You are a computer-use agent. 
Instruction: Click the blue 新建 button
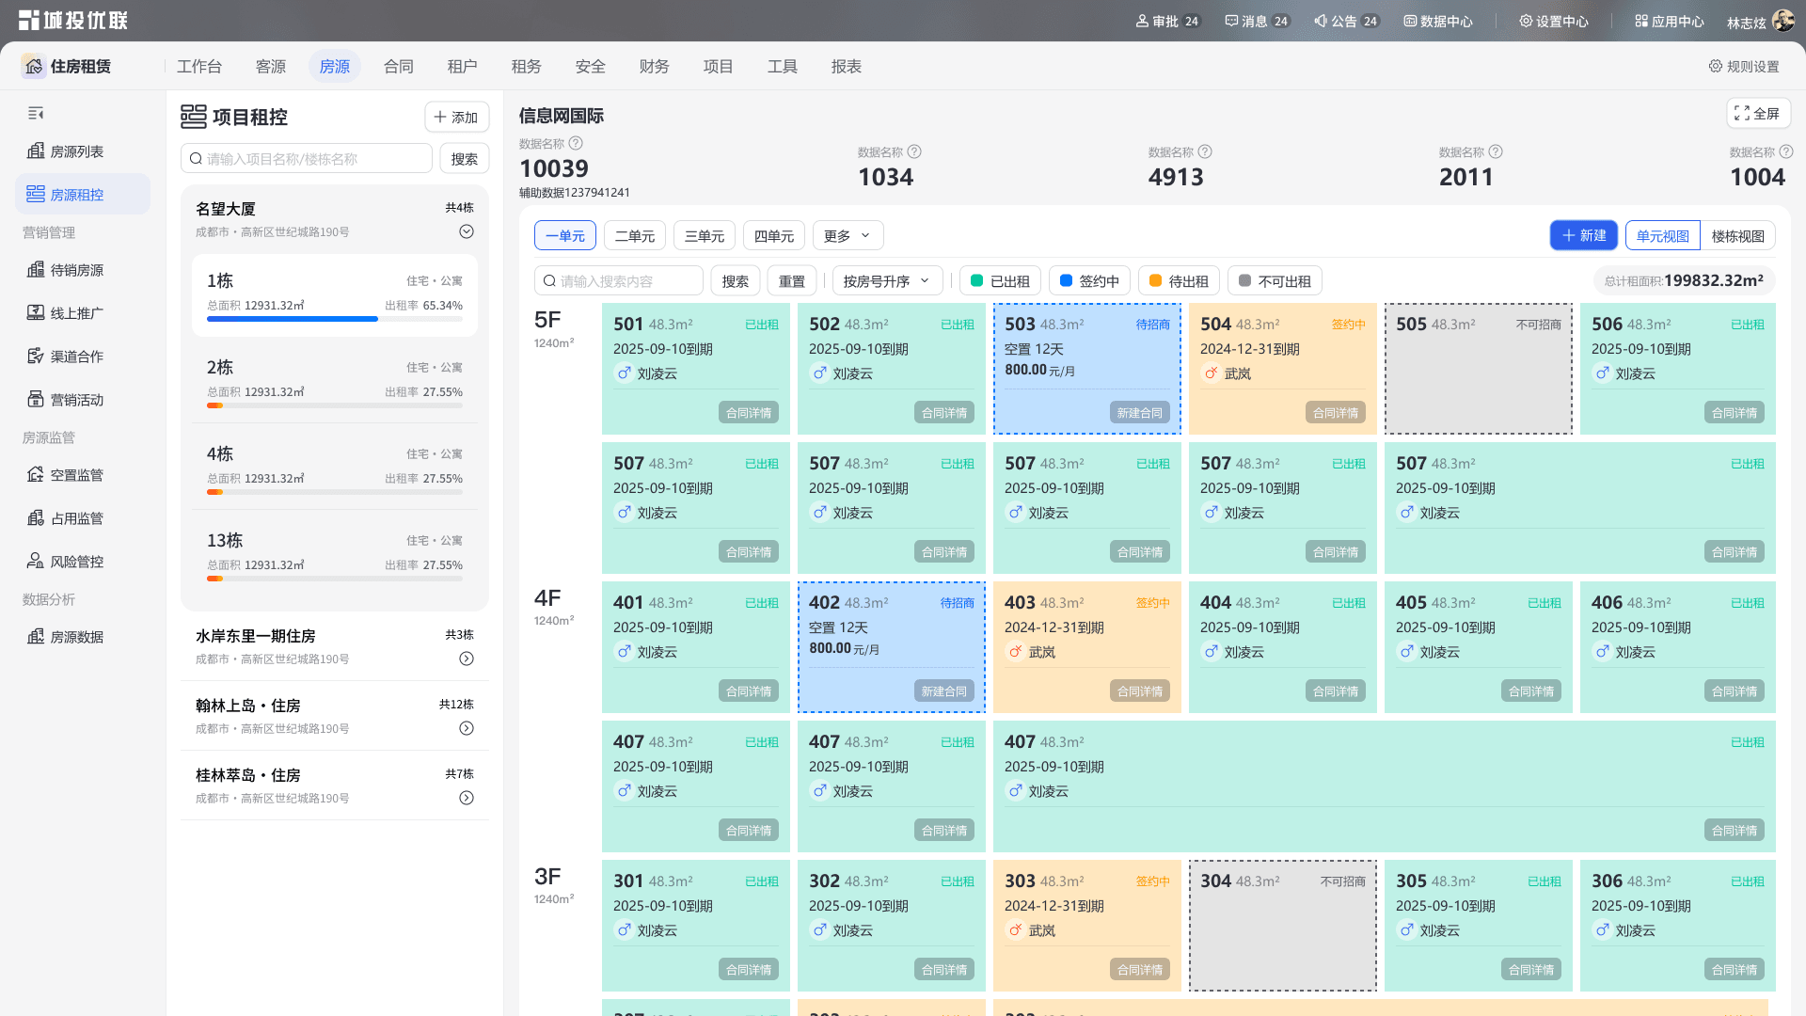1584,236
